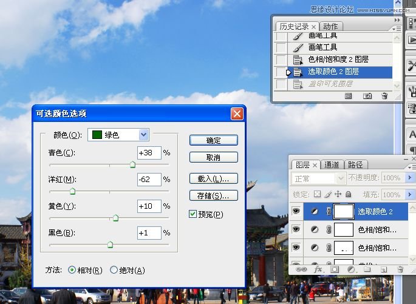Viewport: 416px width, 304px height.
Task: Toggle the 预览(P) preview checkbox
Action: (x=193, y=214)
